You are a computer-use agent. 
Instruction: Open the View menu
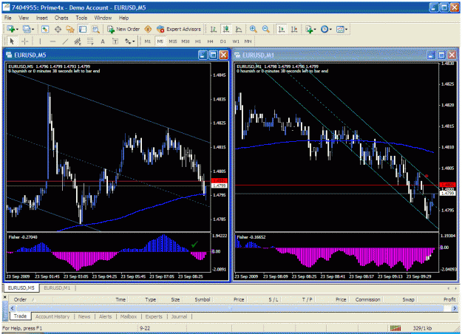click(24, 18)
